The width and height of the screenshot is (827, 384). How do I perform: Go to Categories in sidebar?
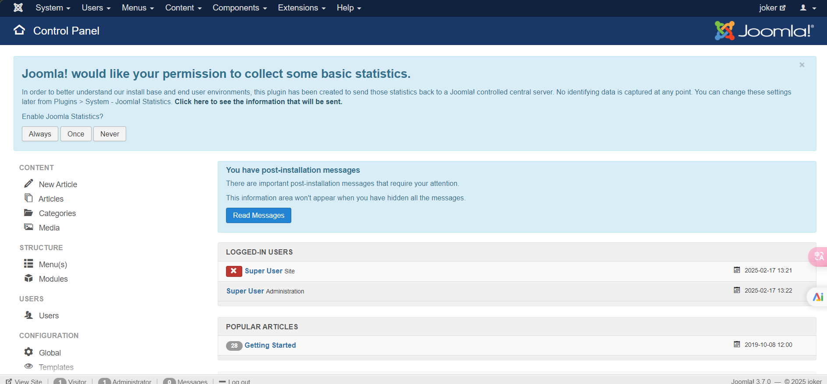57,213
